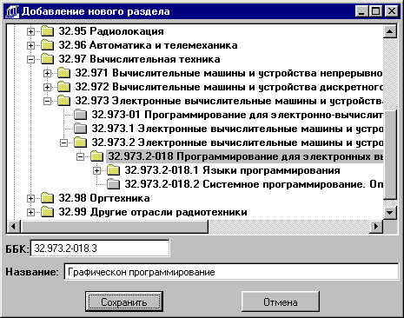
Task: Collapse the 32.973.2-018 Программирование node
Action: click(80, 156)
